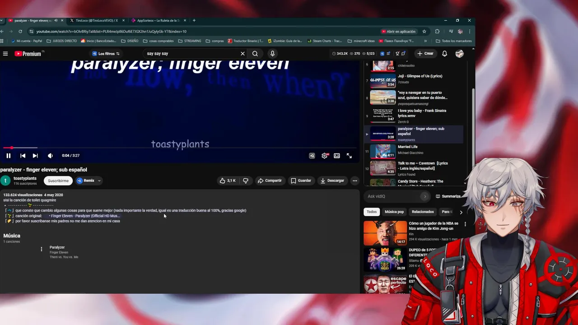Skip to next video in playlist
Screen dimensions: 578x325
coord(35,156)
